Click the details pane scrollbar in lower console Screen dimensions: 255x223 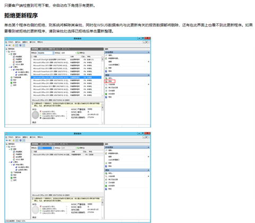[x=102, y=208]
